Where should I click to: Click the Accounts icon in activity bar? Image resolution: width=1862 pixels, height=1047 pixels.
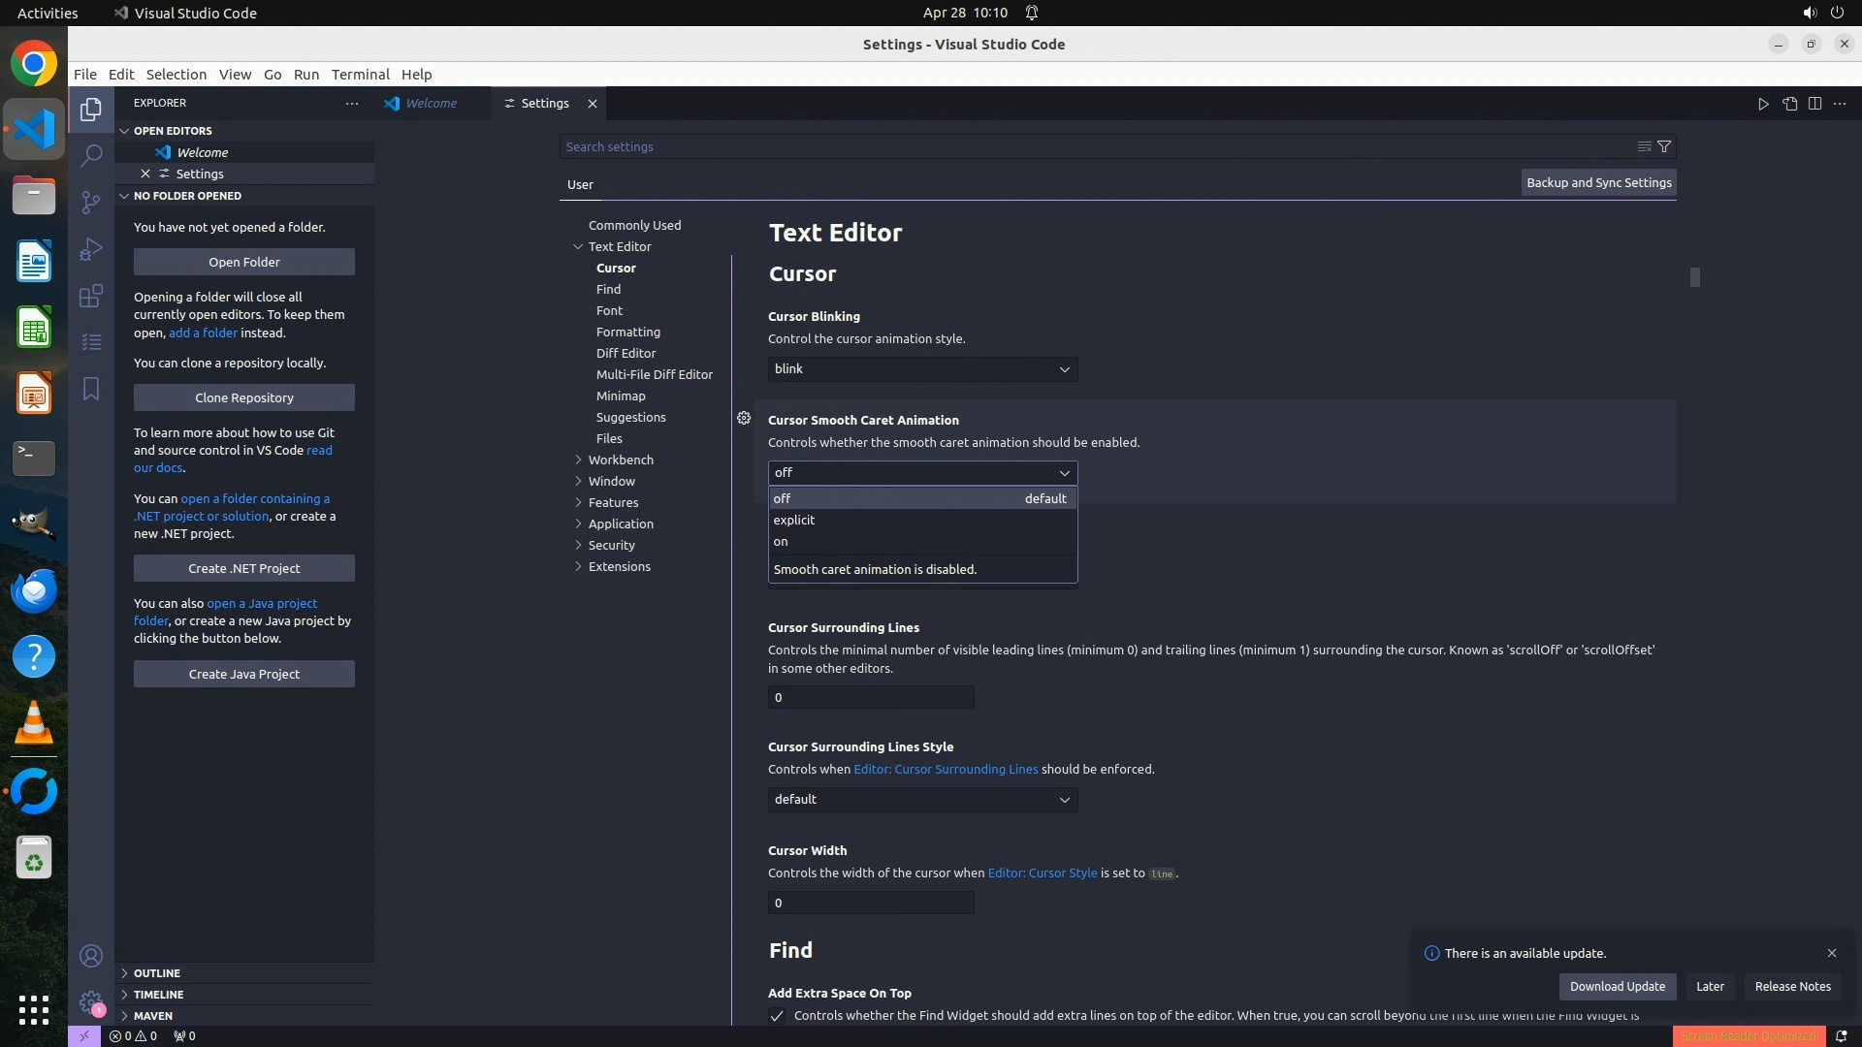[x=91, y=956]
